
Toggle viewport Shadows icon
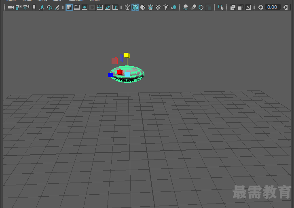[173, 7]
